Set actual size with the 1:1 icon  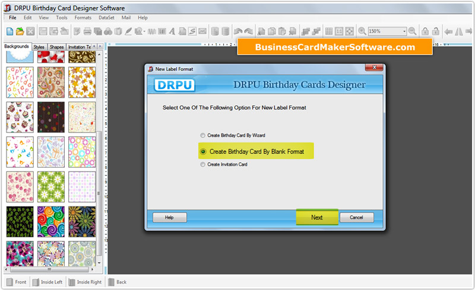point(339,31)
